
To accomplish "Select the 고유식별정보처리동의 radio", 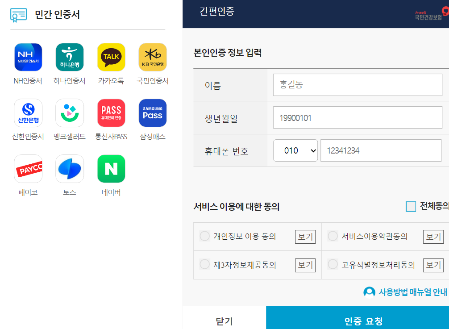I will (333, 264).
